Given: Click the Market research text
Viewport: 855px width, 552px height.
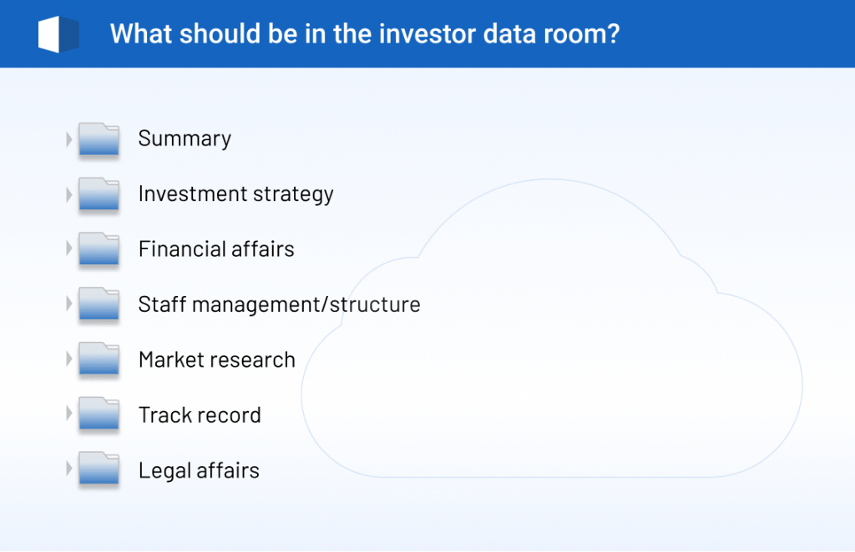Looking at the screenshot, I should 216,360.
